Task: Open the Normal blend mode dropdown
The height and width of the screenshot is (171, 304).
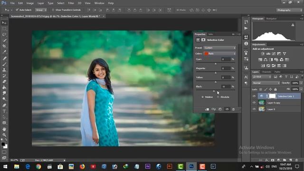Action: tap(266, 83)
